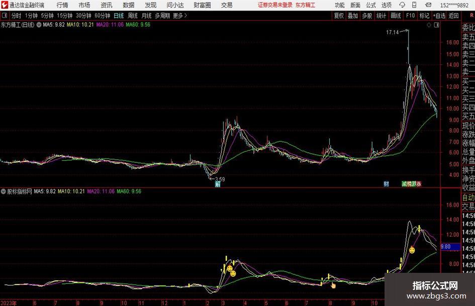
Task: Click the 证券交易未登录 login link
Action: (x=275, y=5)
